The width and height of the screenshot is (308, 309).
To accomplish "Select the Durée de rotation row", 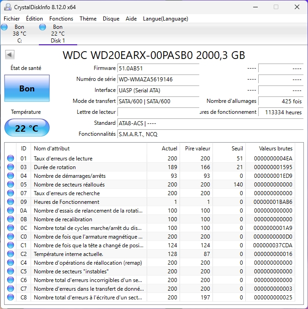I will pos(151,167).
